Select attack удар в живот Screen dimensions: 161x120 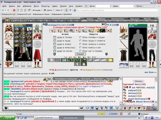pyautogui.click(x=55, y=44)
